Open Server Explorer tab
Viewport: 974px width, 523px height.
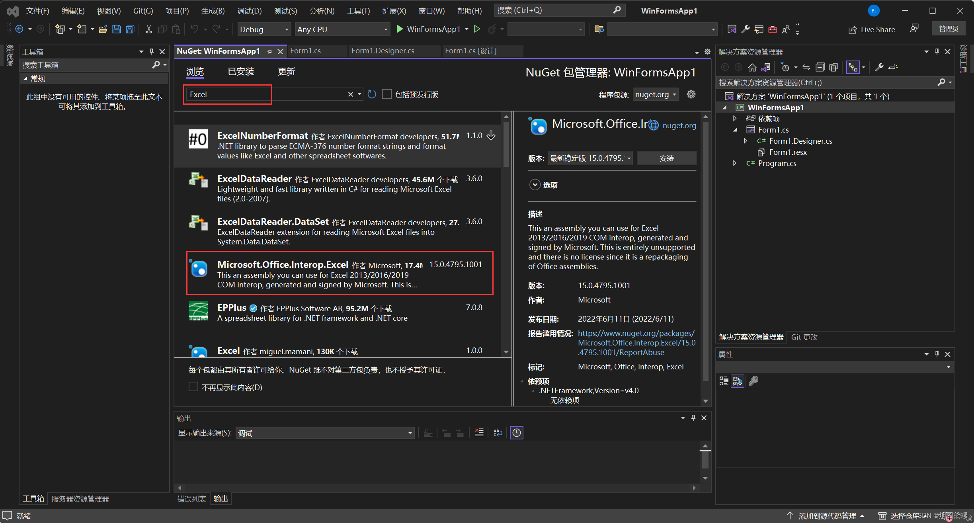tap(80, 499)
